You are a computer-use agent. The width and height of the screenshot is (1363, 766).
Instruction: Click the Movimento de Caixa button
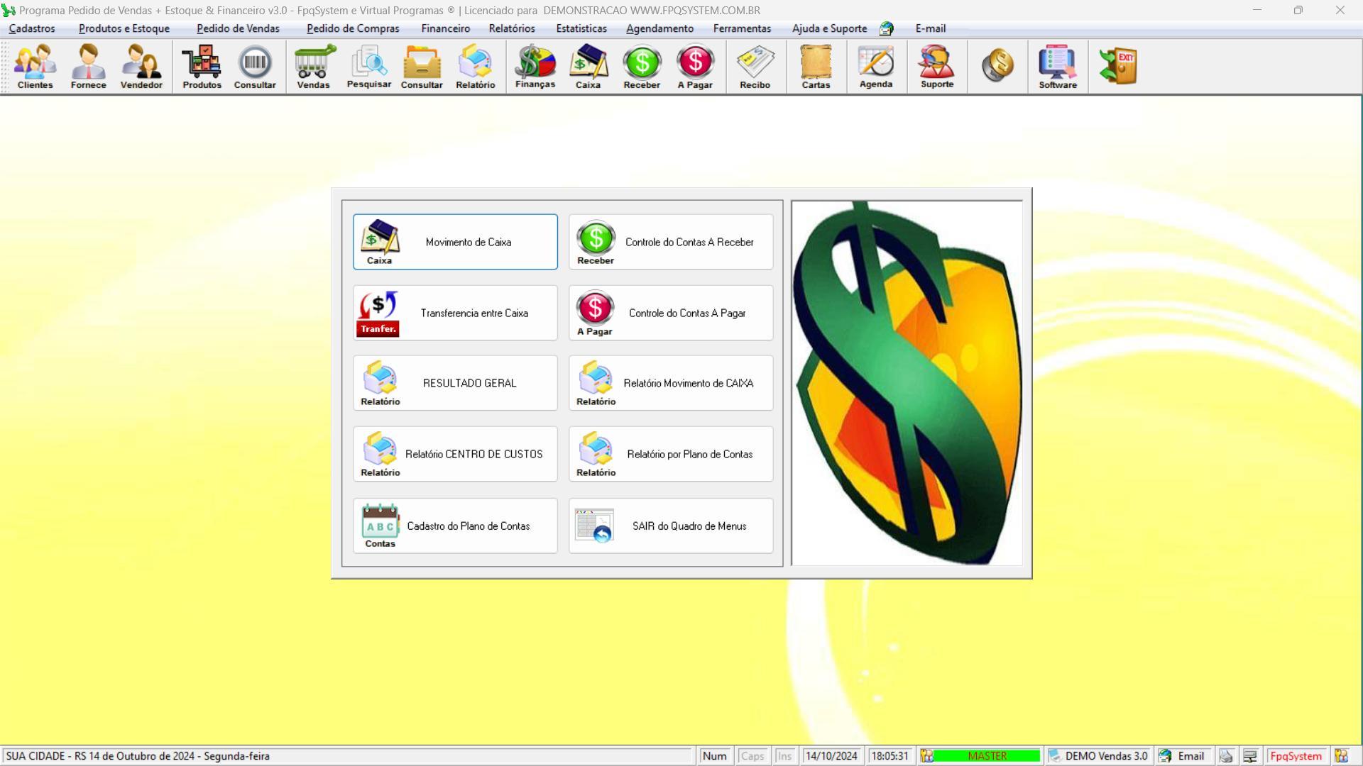455,242
